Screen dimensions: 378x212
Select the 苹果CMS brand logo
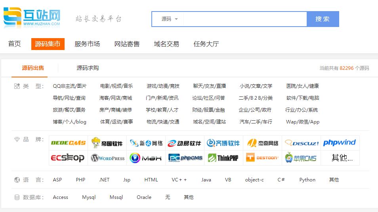(x=301, y=158)
